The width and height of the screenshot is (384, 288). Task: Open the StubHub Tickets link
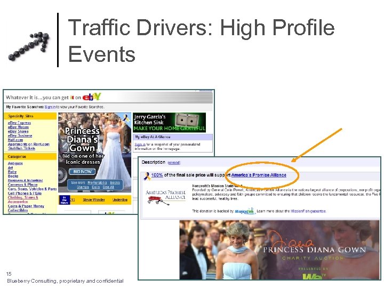[x=21, y=148]
